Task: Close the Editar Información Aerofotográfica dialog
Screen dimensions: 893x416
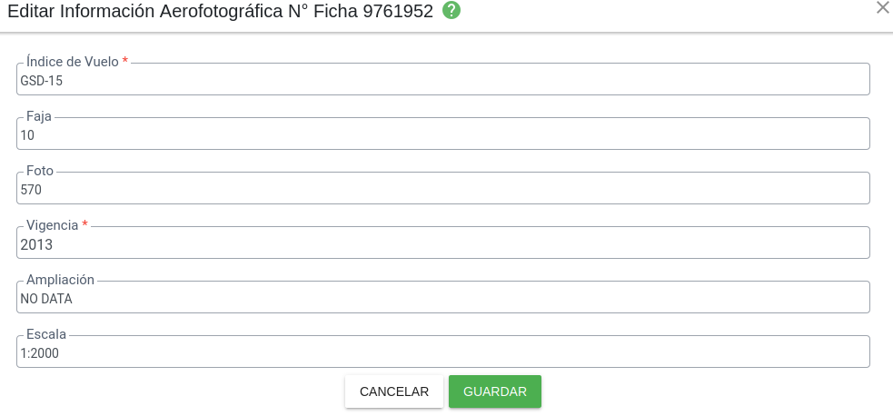Action: point(882,8)
